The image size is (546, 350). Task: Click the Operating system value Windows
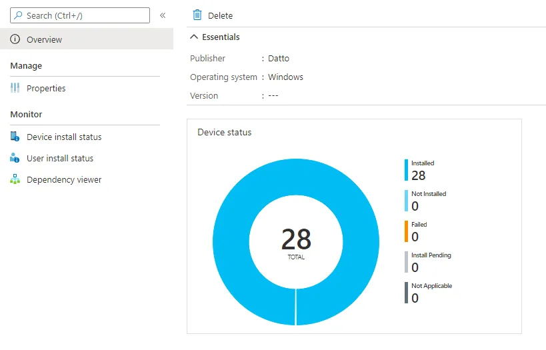coord(285,77)
